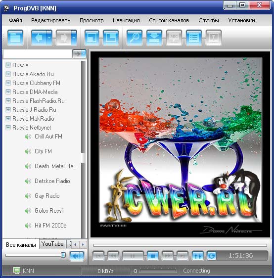The width and height of the screenshot is (274, 278).
Task: Click the blue refresh circular-arrow button
Action: tap(212, 256)
